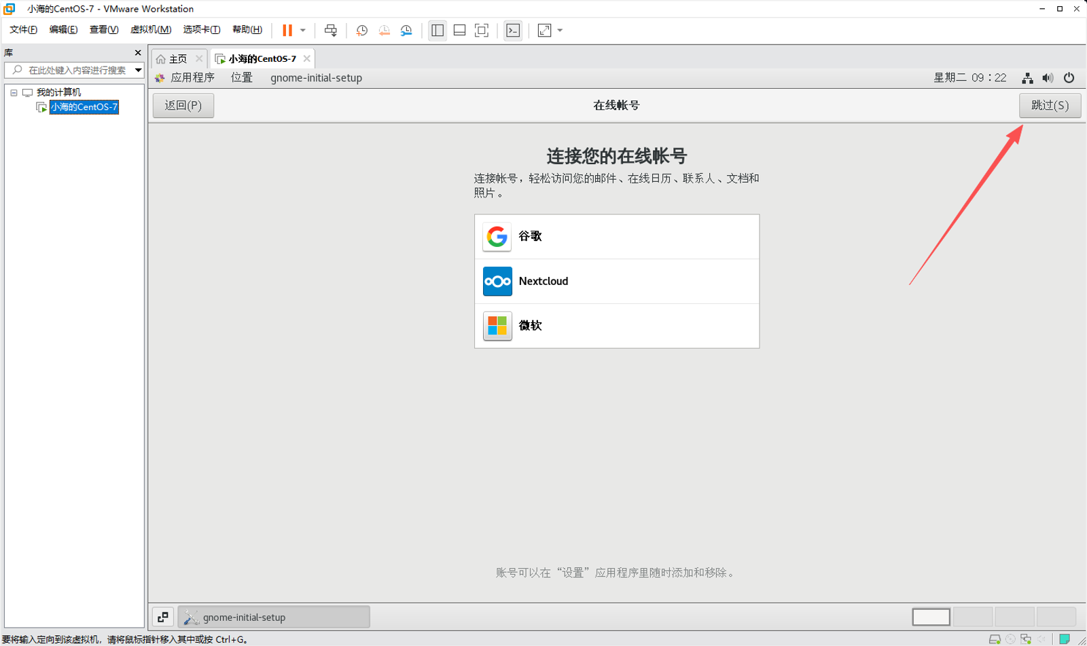Open the 位置 GNOME menu
Image resolution: width=1087 pixels, height=646 pixels.
click(242, 78)
